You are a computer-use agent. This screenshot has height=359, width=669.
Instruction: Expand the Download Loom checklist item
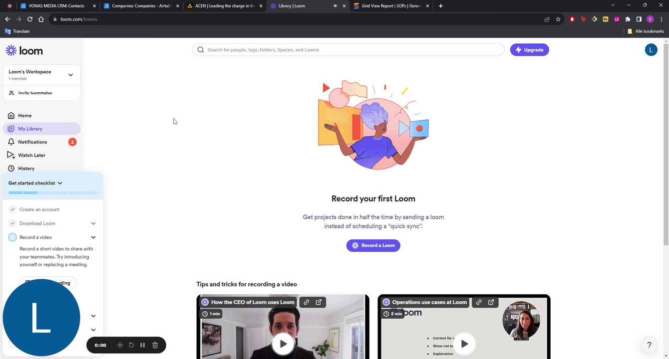[93, 223]
